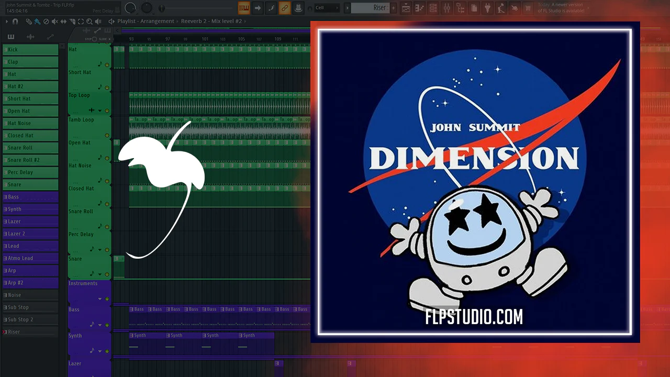Screen dimensions: 670x377
Task: Toggle typing keyboard to piano icon
Action: coord(244,8)
